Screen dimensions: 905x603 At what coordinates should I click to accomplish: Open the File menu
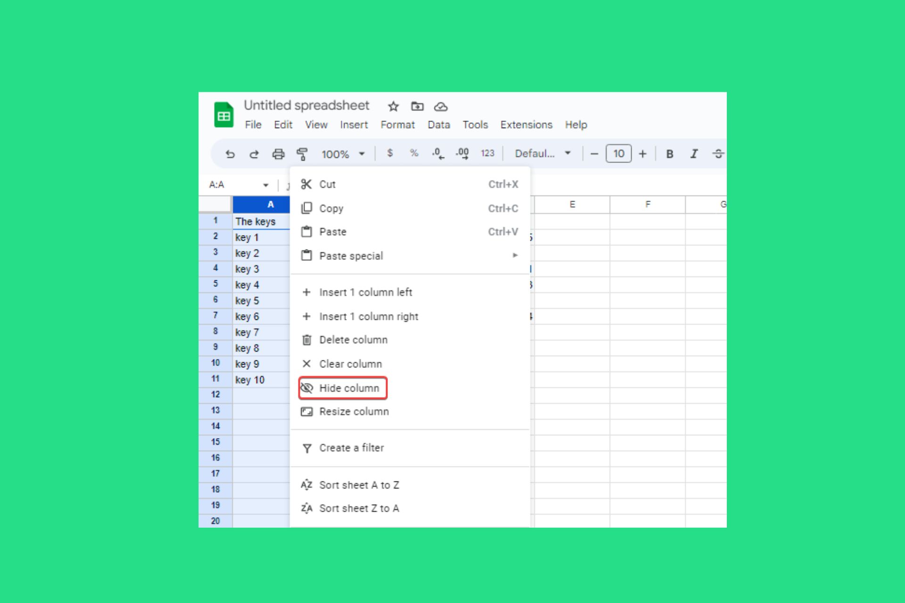click(x=253, y=125)
